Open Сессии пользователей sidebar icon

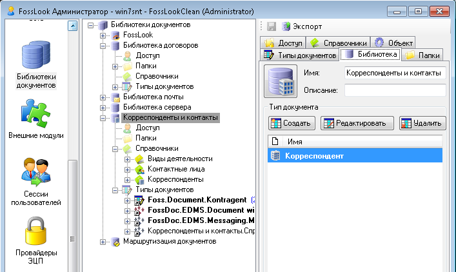(x=36, y=172)
